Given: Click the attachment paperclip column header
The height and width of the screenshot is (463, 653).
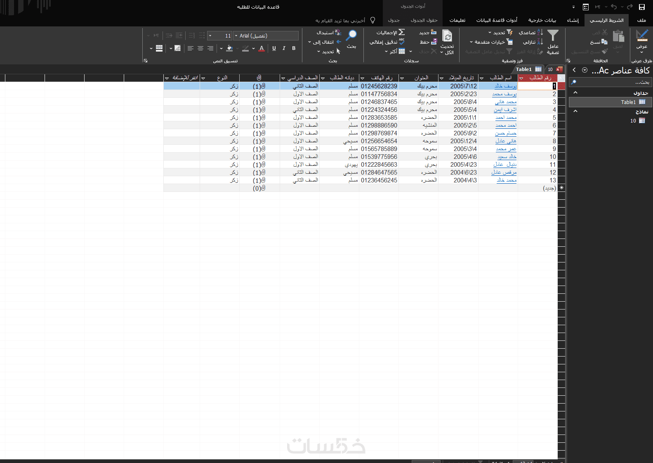Looking at the screenshot, I should (259, 78).
